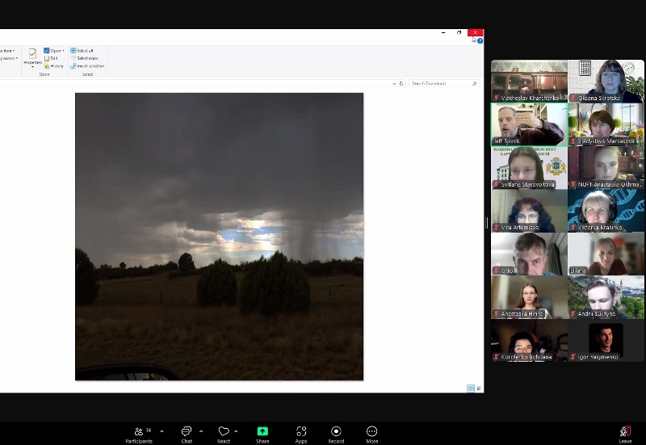Click muted mic icon on Viacheslav Kharchenko
This screenshot has height=445, width=646.
click(x=496, y=98)
